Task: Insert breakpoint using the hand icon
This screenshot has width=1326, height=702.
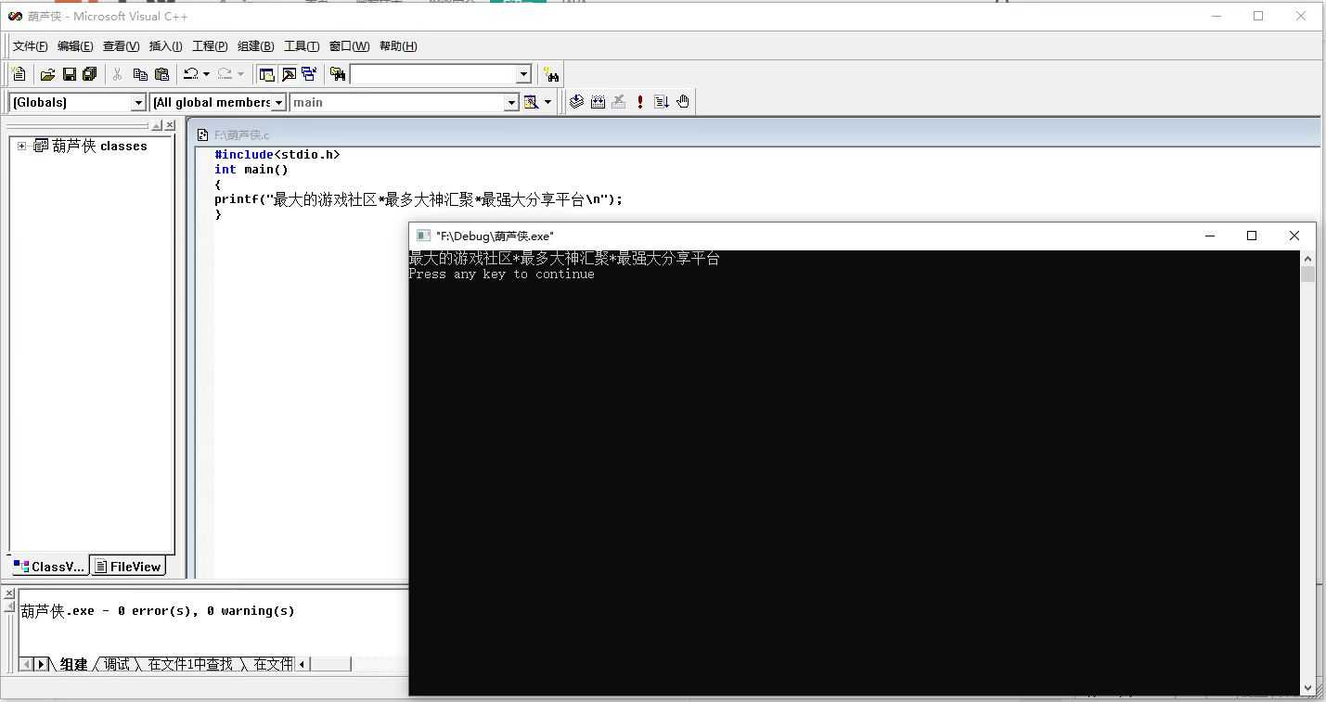Action: pyautogui.click(x=683, y=102)
